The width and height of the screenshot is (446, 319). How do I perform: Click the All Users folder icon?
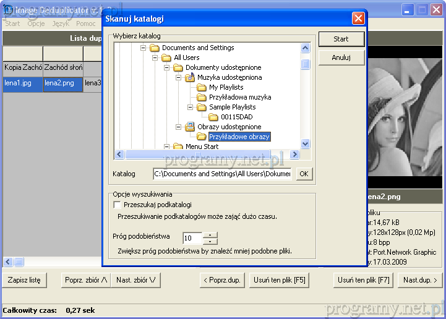pyautogui.click(x=166, y=57)
